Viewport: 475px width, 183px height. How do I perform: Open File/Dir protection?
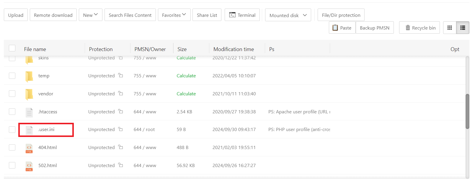341,15
